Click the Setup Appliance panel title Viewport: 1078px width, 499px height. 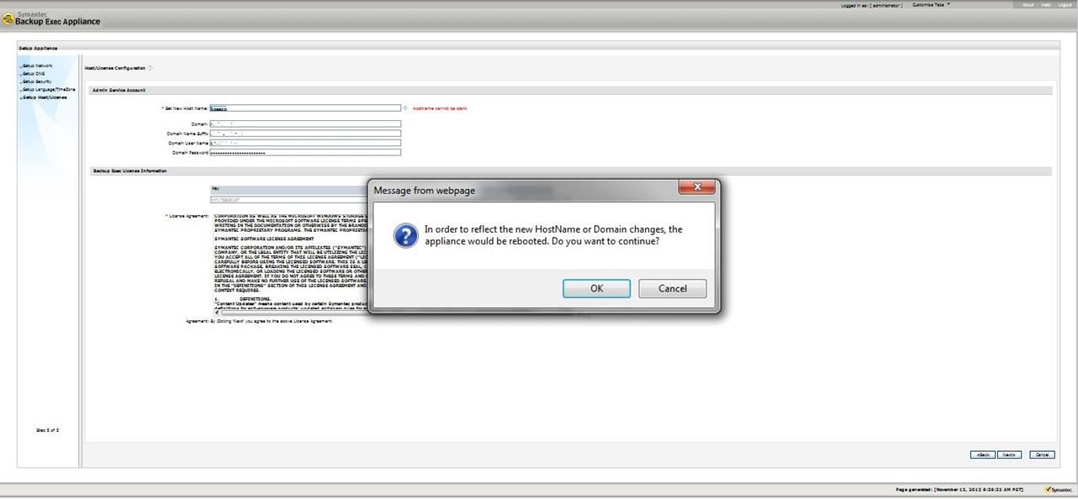(38, 48)
